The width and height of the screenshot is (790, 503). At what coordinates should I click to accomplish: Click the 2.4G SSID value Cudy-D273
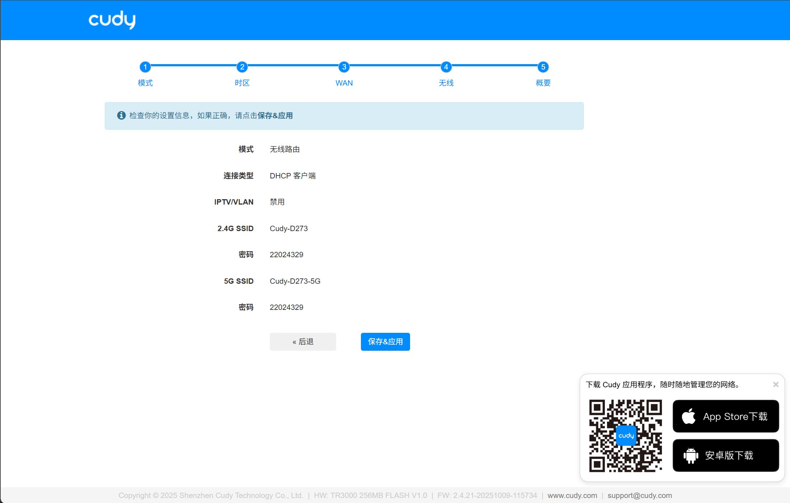point(289,229)
